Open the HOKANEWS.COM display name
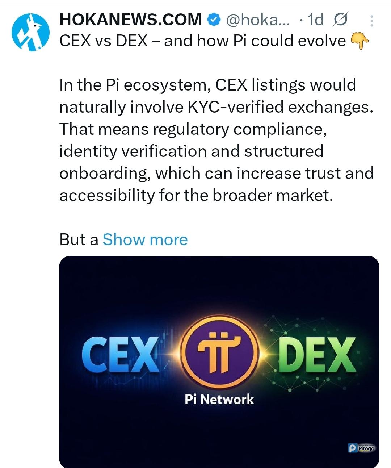 pyautogui.click(x=130, y=20)
